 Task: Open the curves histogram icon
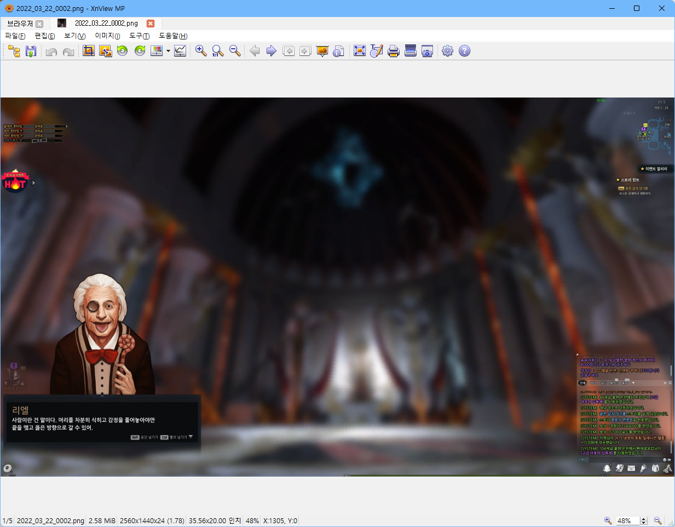click(x=180, y=51)
